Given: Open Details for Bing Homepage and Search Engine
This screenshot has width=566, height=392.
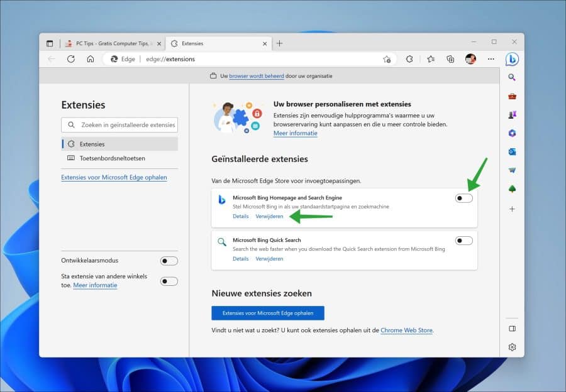Looking at the screenshot, I should [240, 216].
